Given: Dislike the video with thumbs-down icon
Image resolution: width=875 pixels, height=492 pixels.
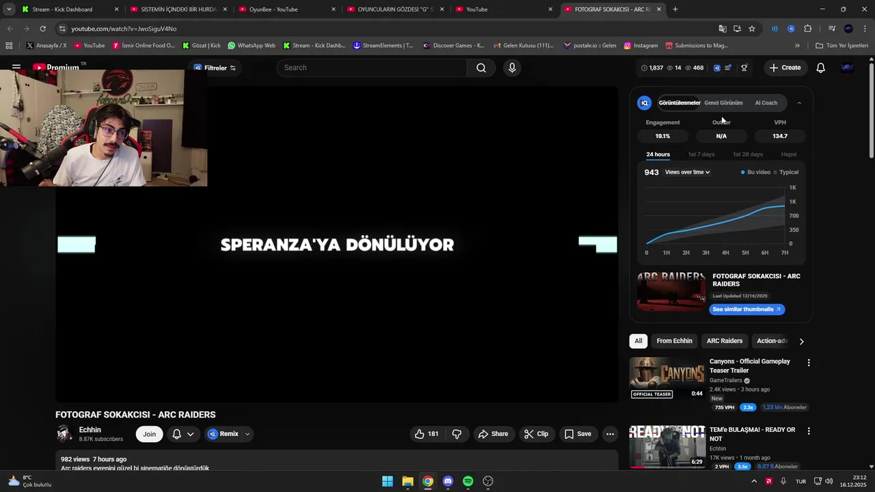Looking at the screenshot, I should [457, 434].
